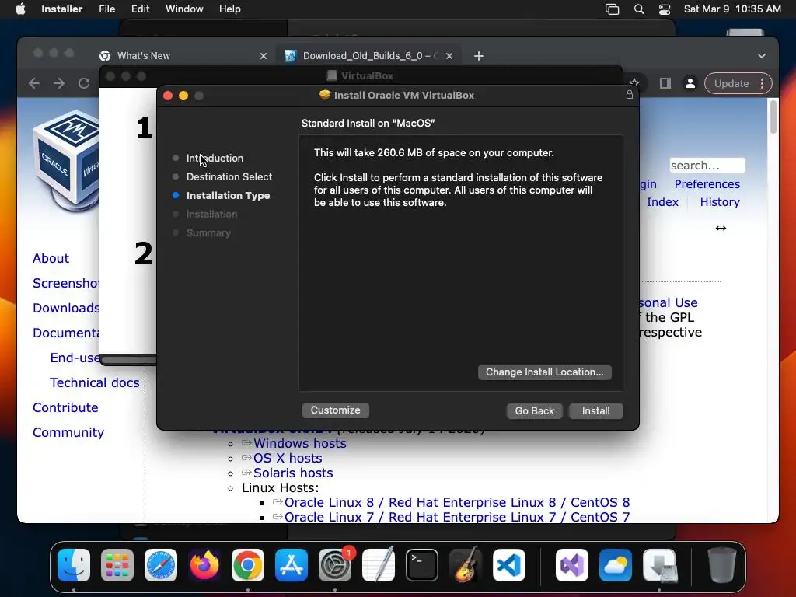Reload the page in Chrome
796x597 pixels.
(84, 83)
